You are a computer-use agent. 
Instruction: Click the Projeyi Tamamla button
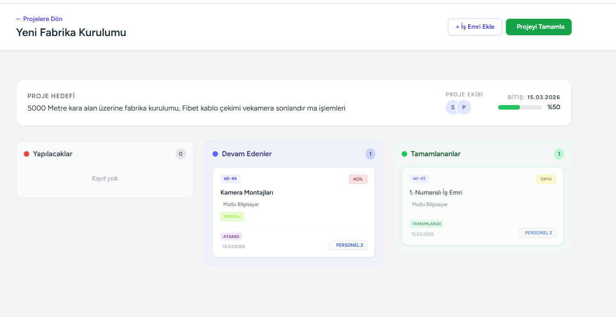538,27
